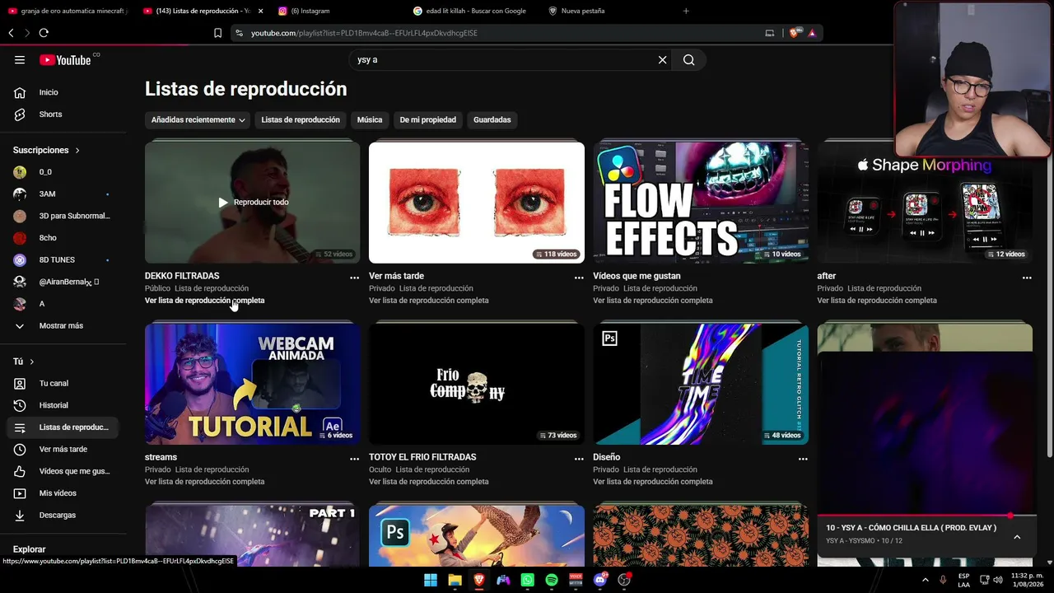Open the FLOW EFFECTS playlist thumbnail

pos(701,202)
